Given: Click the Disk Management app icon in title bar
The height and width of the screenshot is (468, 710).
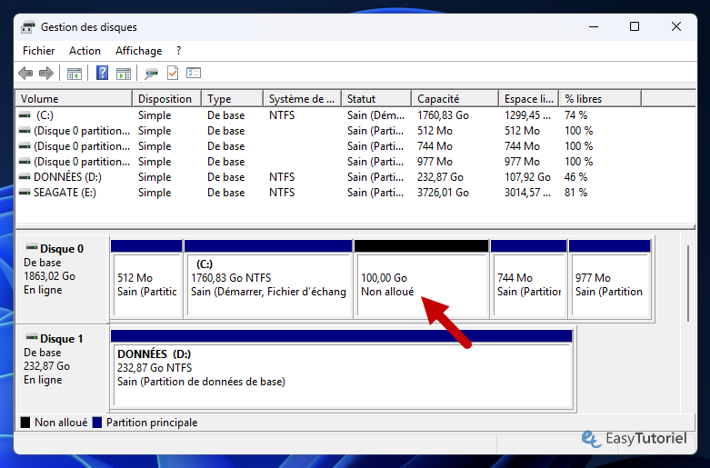Looking at the screenshot, I should point(28,27).
